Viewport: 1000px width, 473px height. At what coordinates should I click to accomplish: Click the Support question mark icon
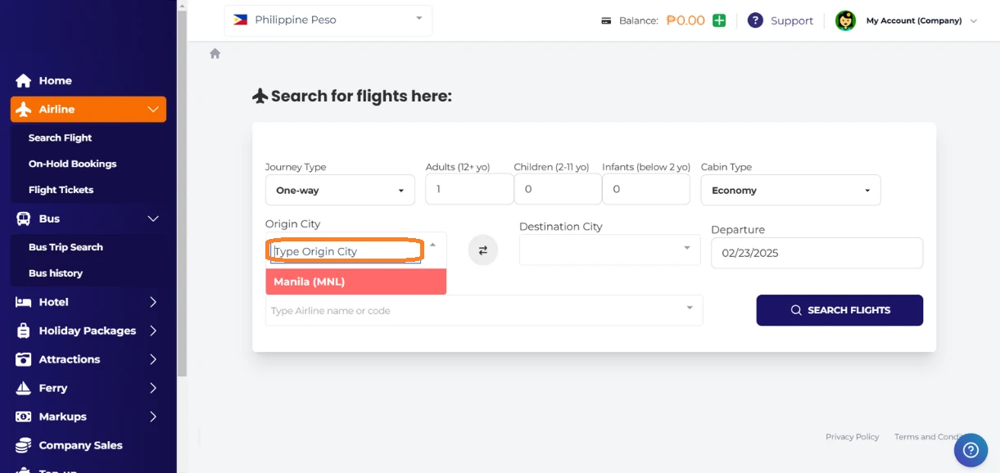pyautogui.click(x=755, y=20)
